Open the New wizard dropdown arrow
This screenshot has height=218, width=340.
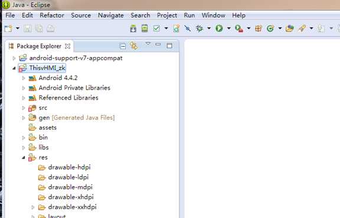[x=18, y=28]
